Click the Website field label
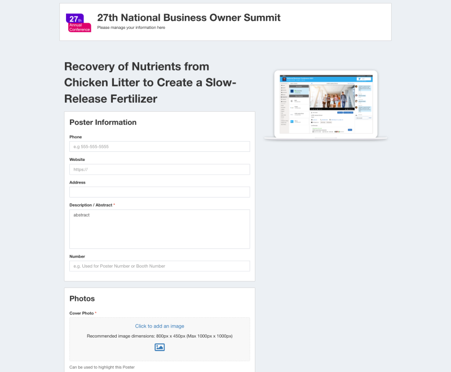This screenshot has height=372, width=451. click(77, 160)
